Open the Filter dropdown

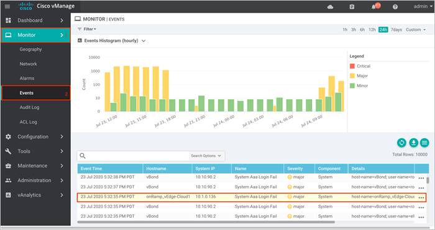pyautogui.click(x=87, y=29)
